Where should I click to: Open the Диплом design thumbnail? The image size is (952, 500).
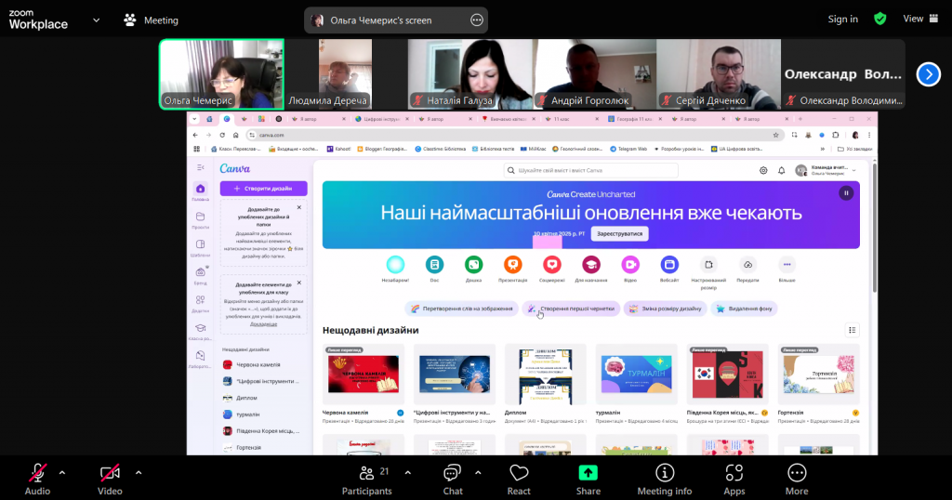click(x=545, y=375)
